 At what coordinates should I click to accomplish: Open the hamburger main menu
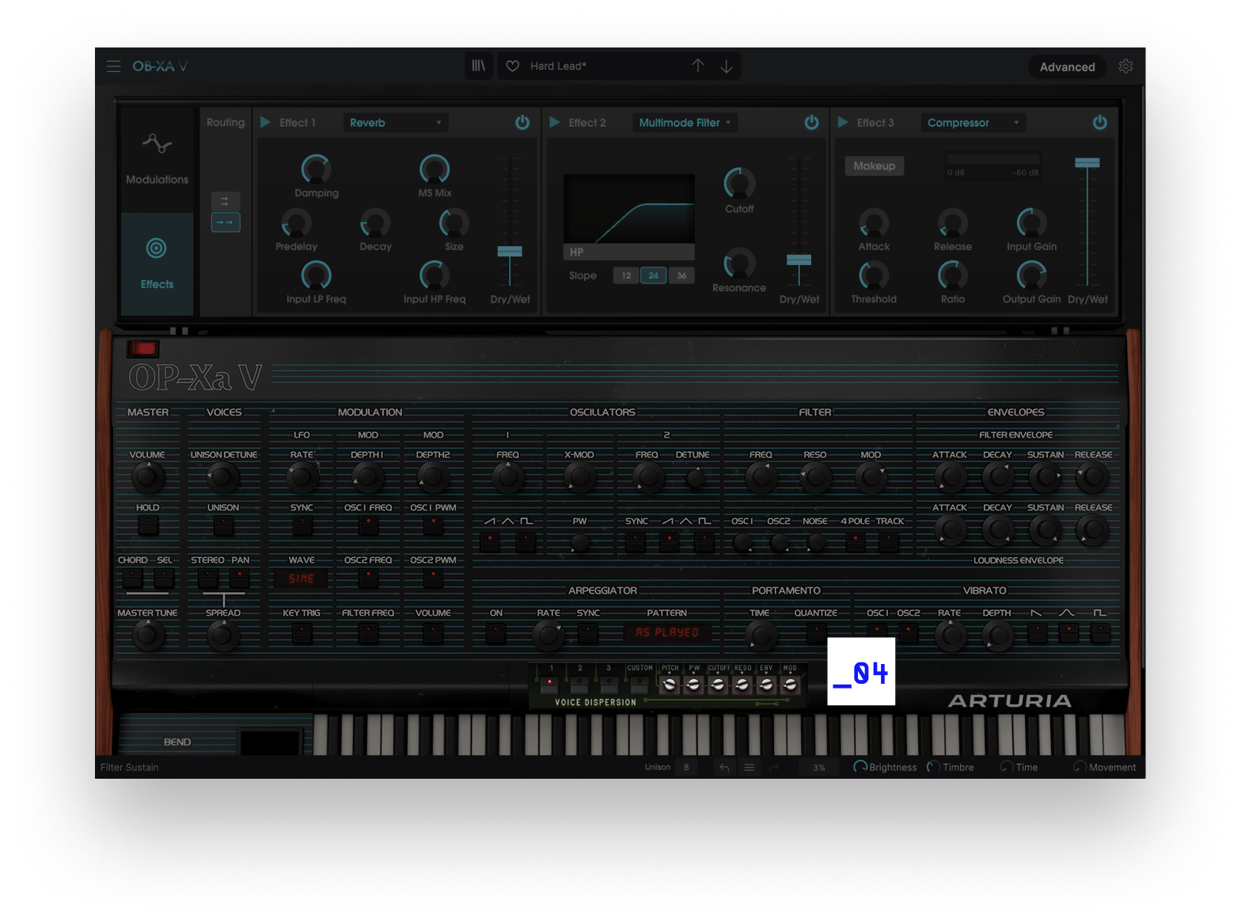tap(113, 66)
